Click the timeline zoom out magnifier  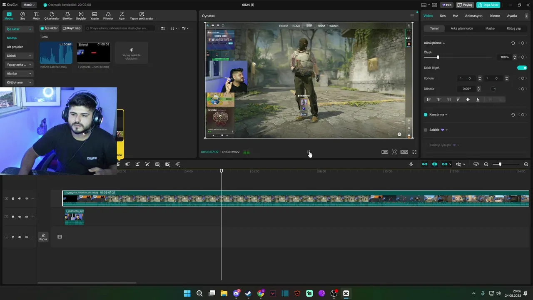point(486,164)
